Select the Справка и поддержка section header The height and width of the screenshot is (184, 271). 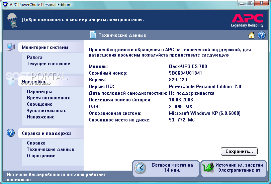click(x=51, y=133)
